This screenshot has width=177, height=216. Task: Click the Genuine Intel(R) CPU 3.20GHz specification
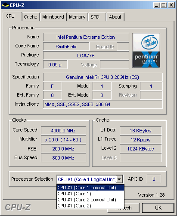coord(102,77)
